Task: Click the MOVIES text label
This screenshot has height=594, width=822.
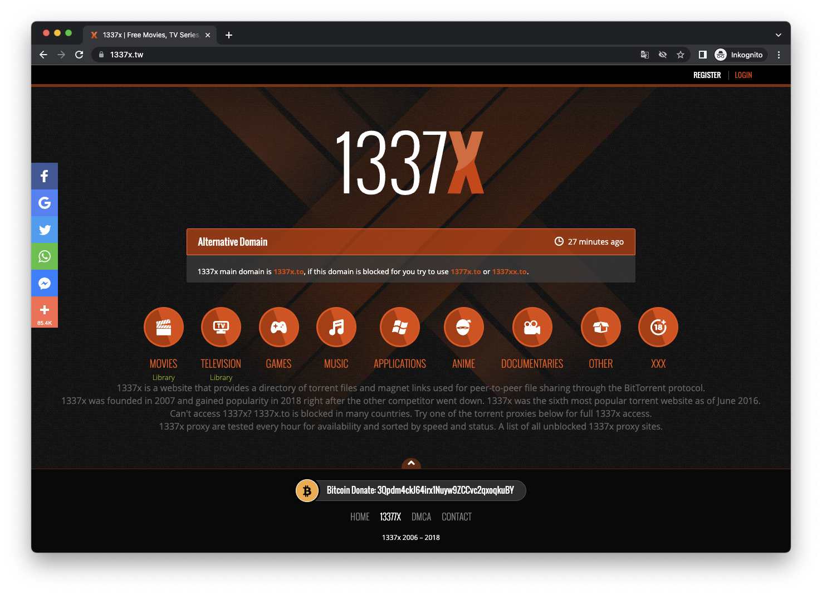Action: (x=164, y=364)
